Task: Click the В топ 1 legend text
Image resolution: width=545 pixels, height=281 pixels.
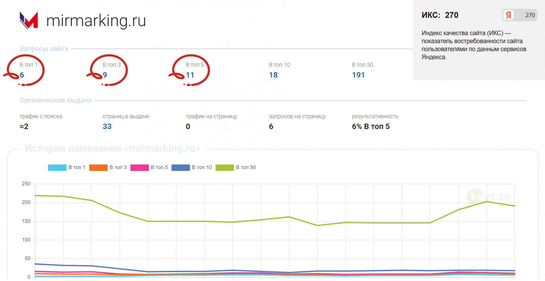Action: coord(77,167)
